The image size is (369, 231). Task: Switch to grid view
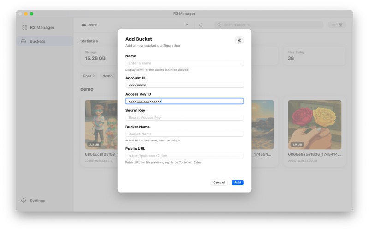point(340,25)
